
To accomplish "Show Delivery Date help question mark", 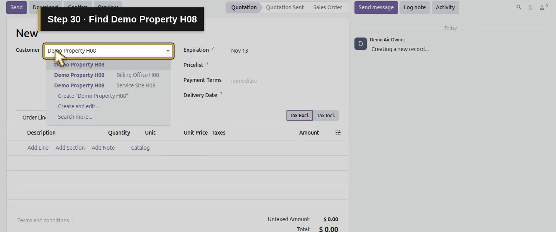I will [x=221, y=94].
